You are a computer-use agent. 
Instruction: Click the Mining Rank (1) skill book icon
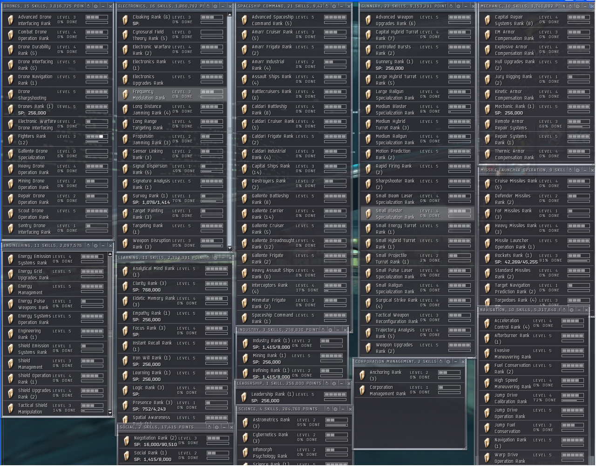pyautogui.click(x=245, y=359)
